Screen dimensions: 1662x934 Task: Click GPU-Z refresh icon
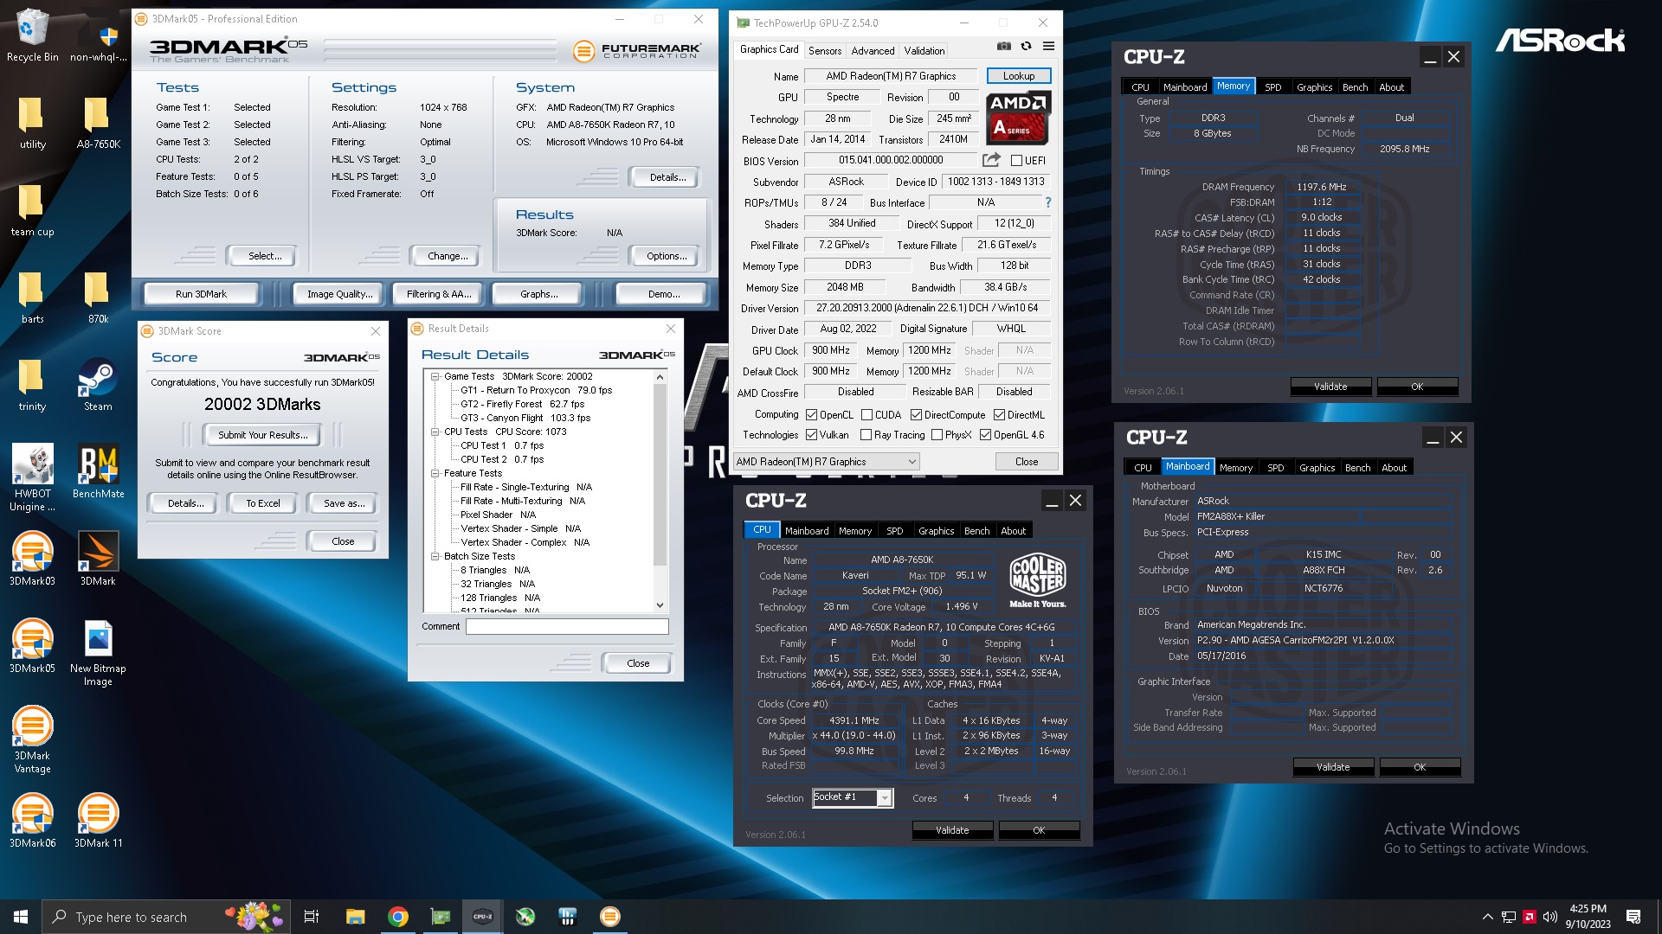[1026, 47]
